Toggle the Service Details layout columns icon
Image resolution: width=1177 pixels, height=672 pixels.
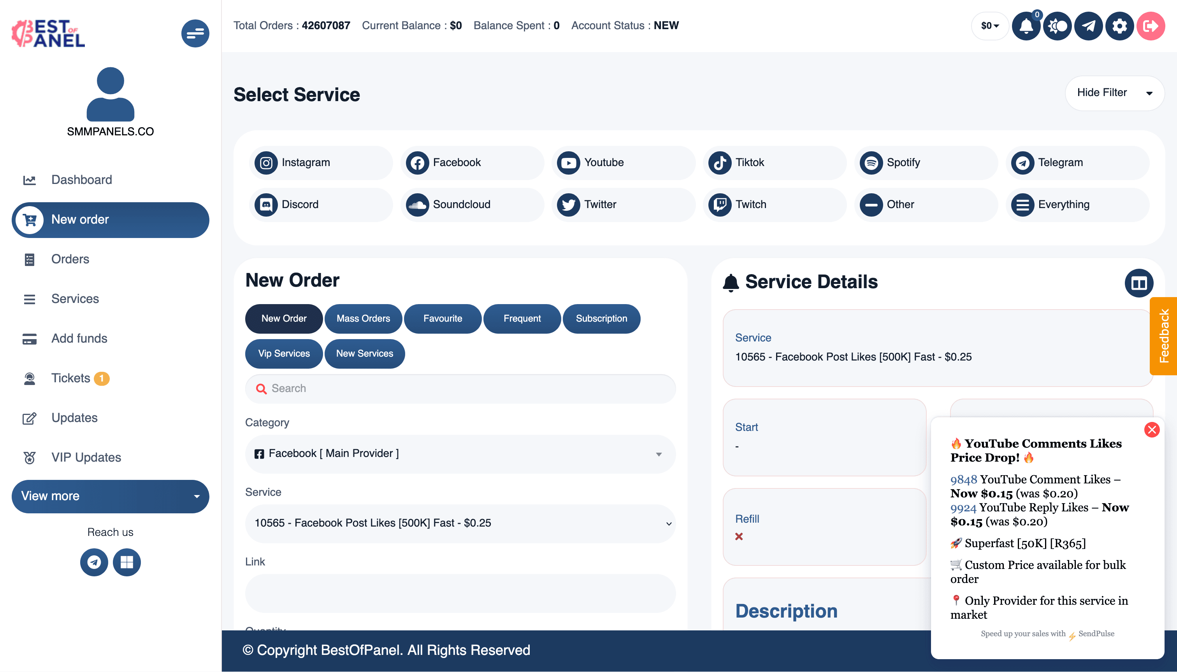click(x=1138, y=283)
